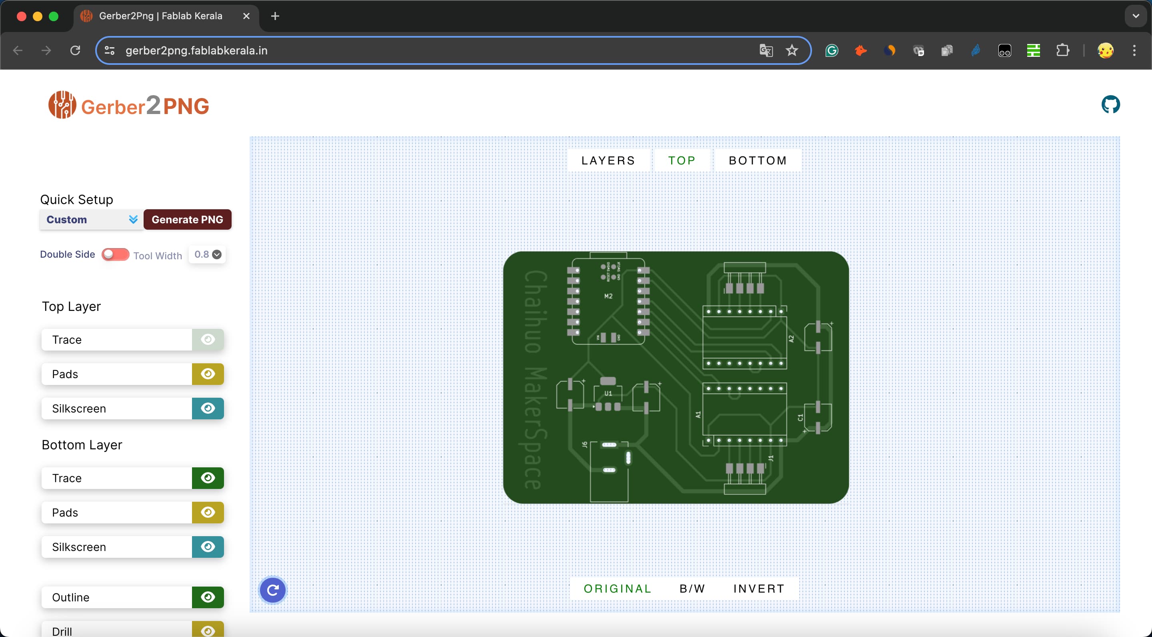Click the Grammarly extension icon
The image size is (1152, 637).
tap(832, 50)
